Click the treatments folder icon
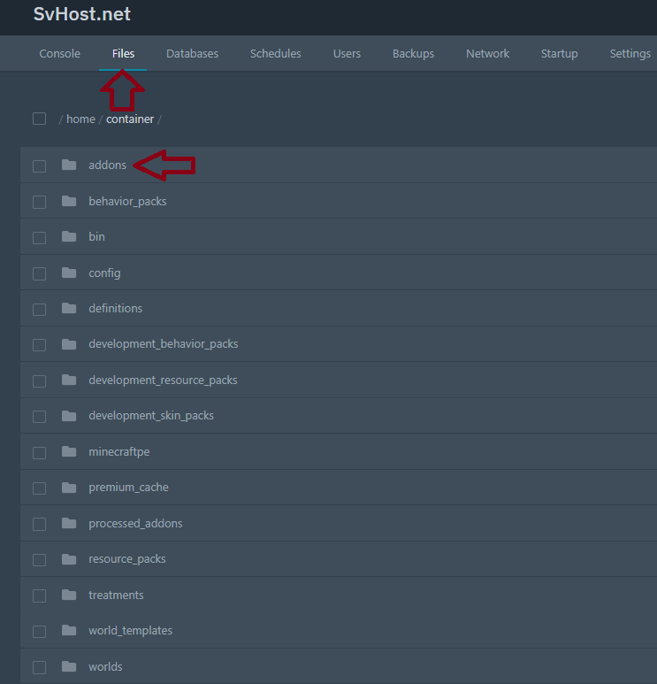This screenshot has width=657, height=684. click(x=69, y=595)
